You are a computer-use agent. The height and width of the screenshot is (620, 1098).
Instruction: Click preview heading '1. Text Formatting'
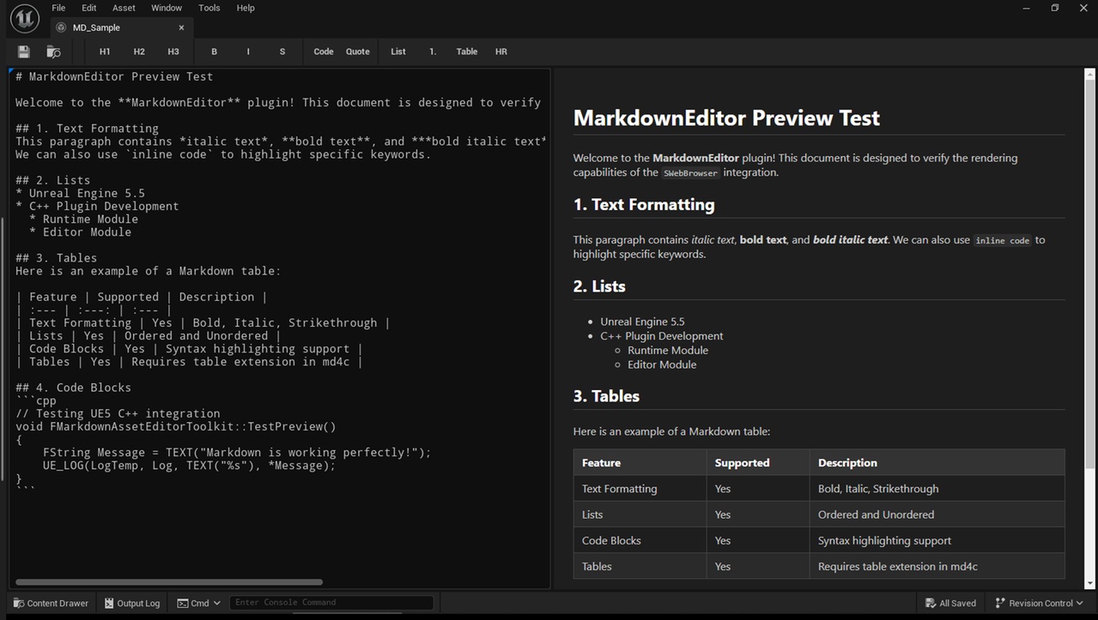pos(644,205)
